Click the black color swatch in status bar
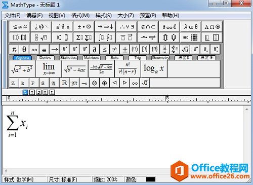The height and width of the screenshot is (185, 253). 151,179
